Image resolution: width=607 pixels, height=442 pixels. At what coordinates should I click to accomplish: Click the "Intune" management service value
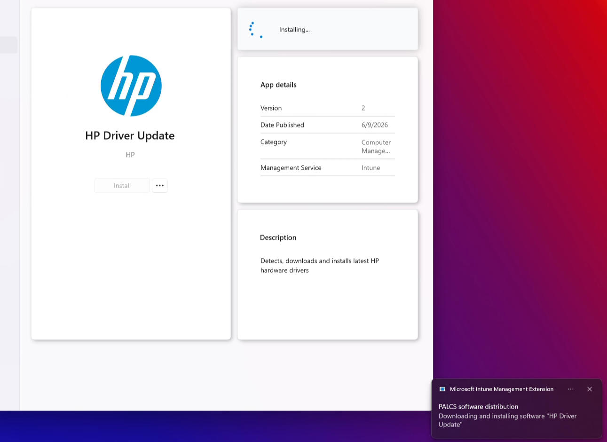click(x=371, y=168)
